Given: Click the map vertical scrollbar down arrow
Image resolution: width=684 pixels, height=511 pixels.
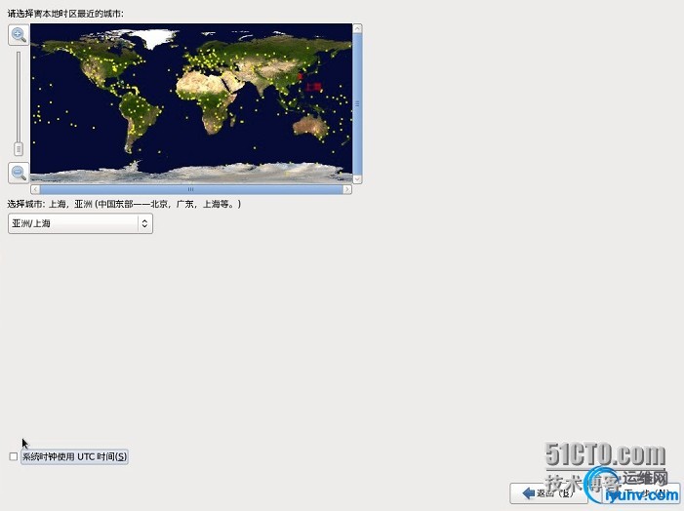Looking at the screenshot, I should click(357, 178).
